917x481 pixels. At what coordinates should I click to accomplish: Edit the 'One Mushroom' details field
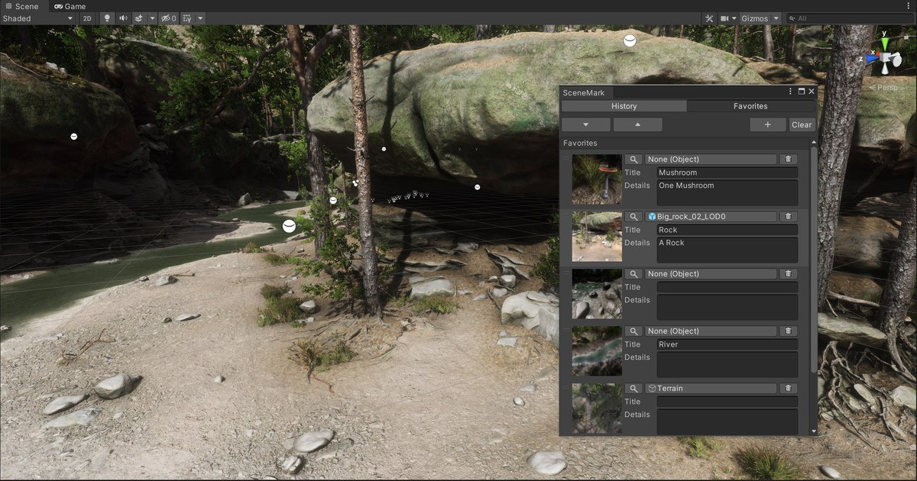click(x=727, y=192)
